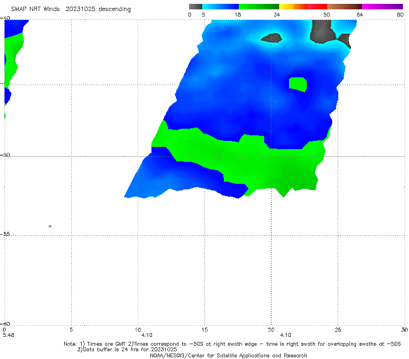This screenshot has height=359, width=409.
Task: Select the magenta-purple segment of the color bar
Action: [x=382, y=7]
